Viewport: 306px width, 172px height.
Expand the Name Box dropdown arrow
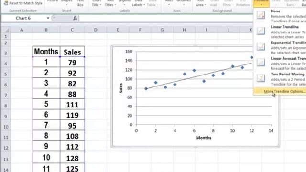click(x=48, y=18)
